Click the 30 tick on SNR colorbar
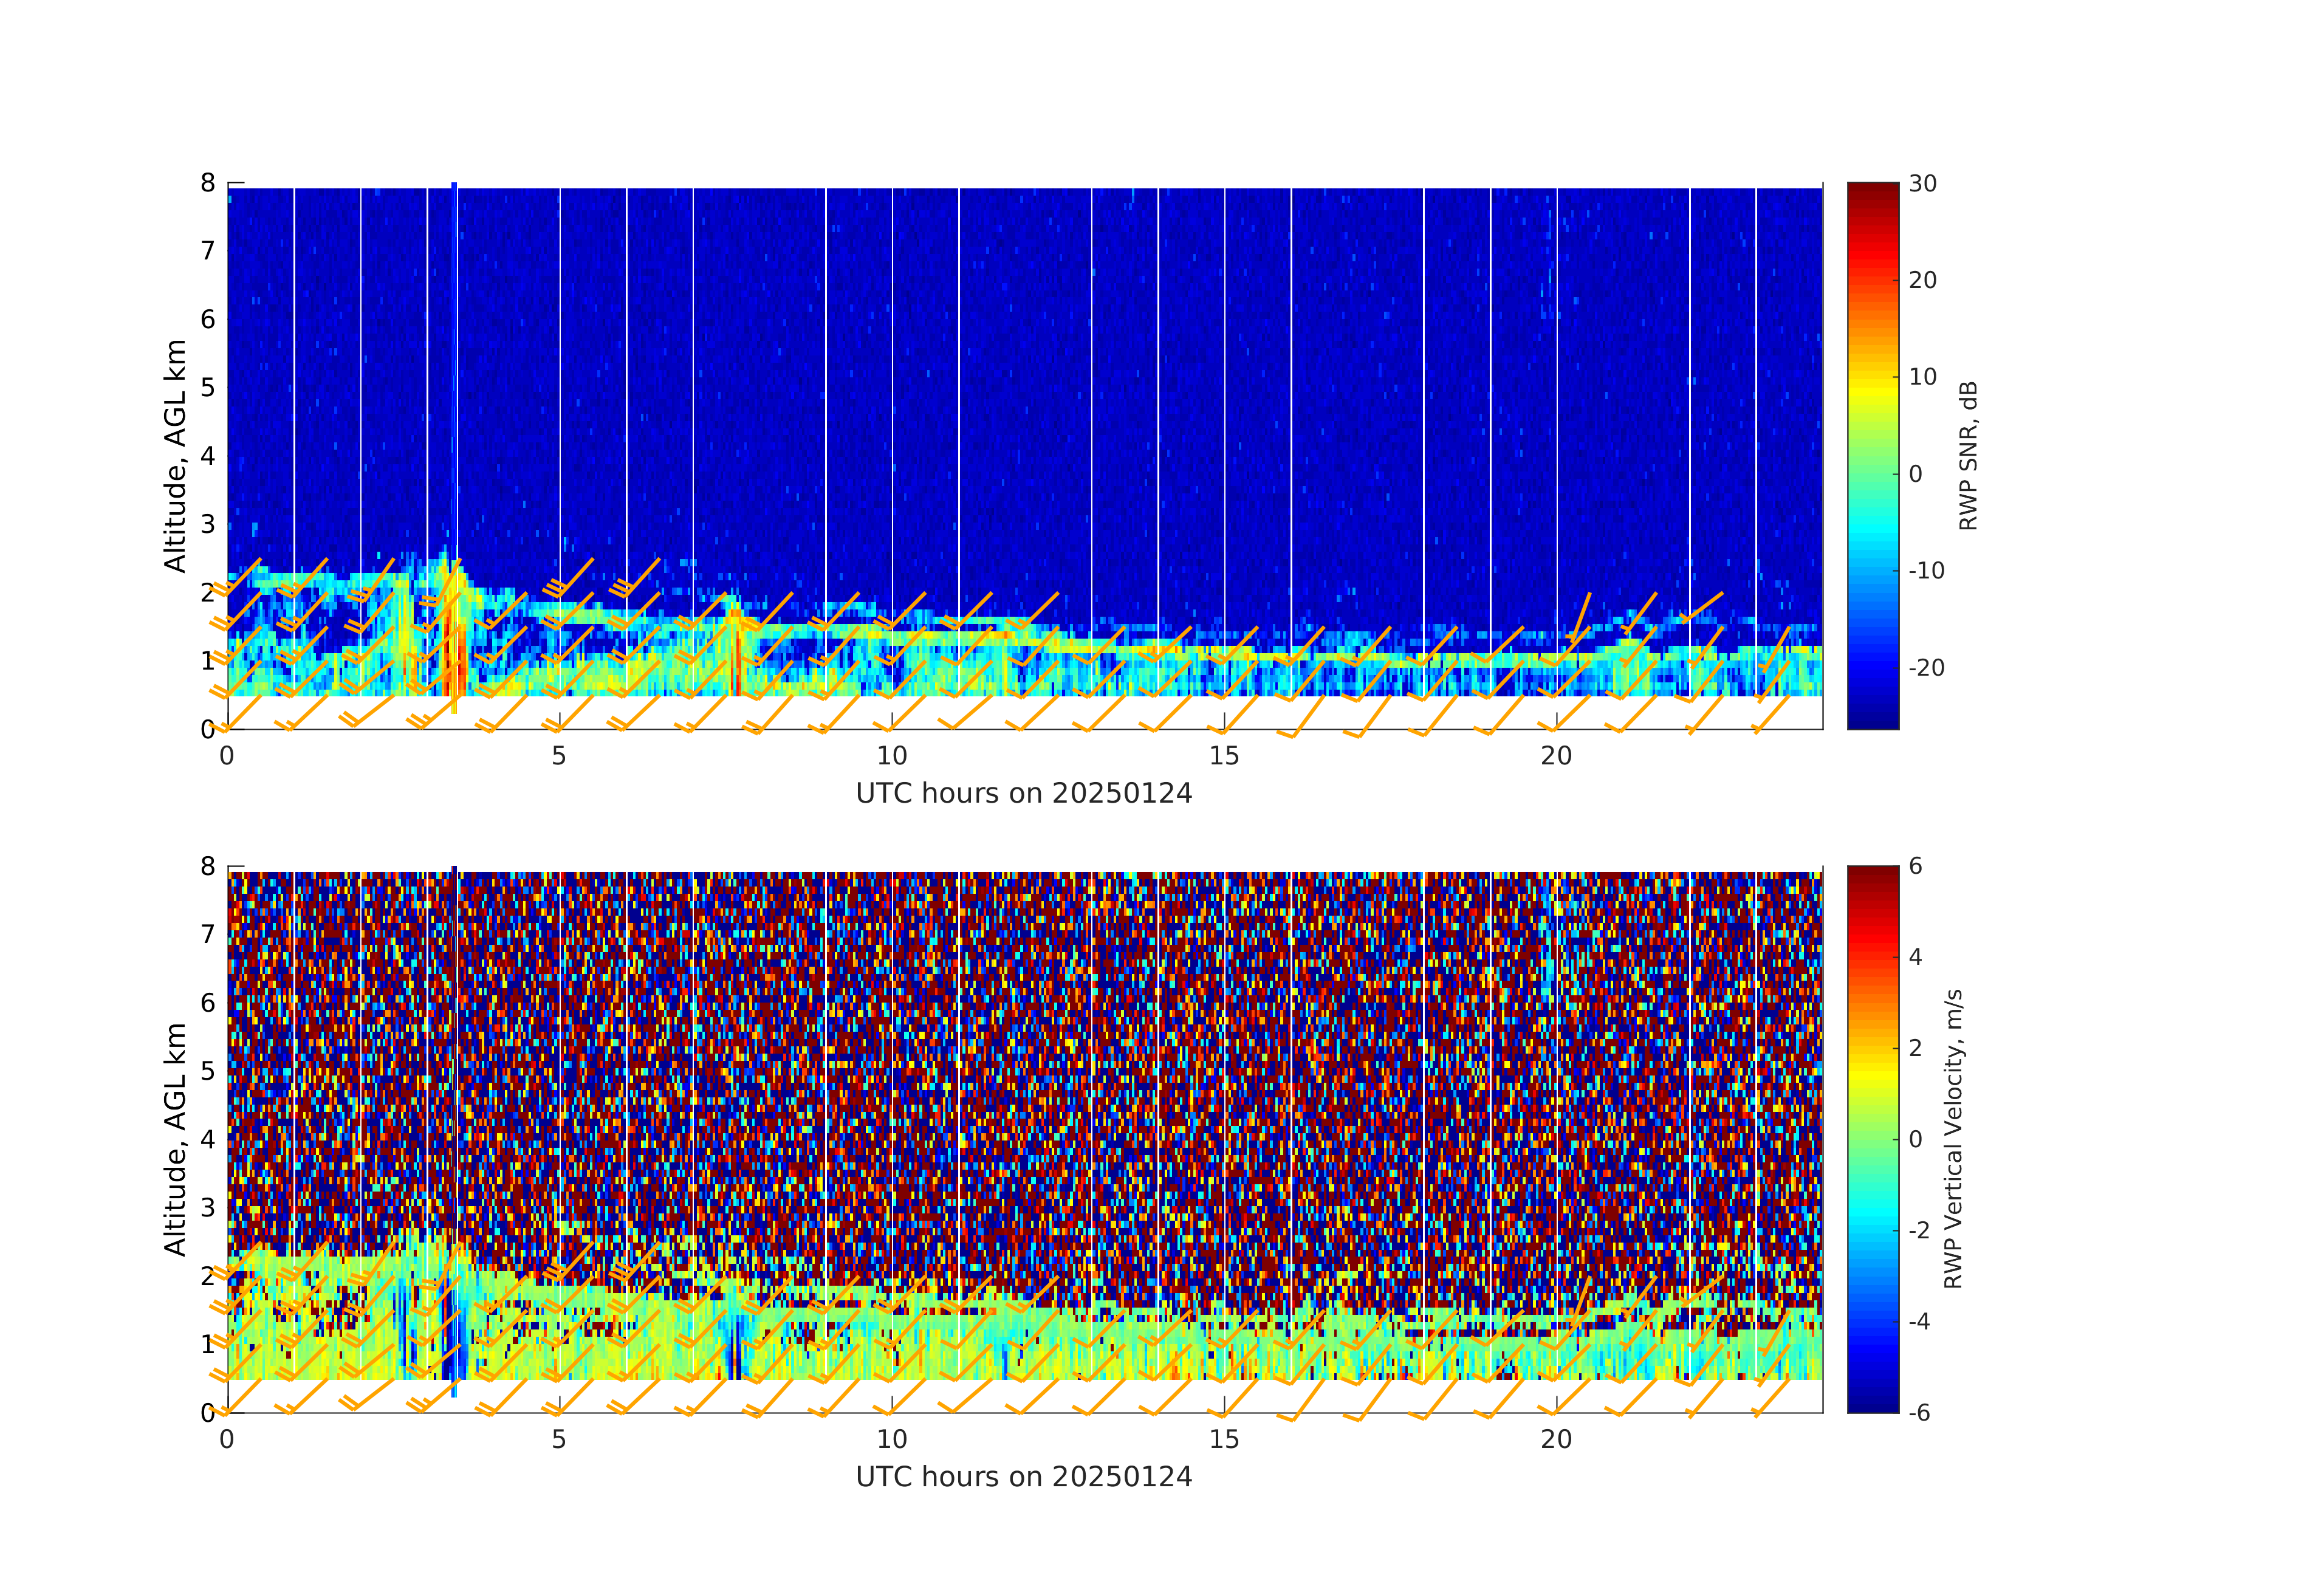The height and width of the screenshot is (1595, 2324). [1922, 184]
